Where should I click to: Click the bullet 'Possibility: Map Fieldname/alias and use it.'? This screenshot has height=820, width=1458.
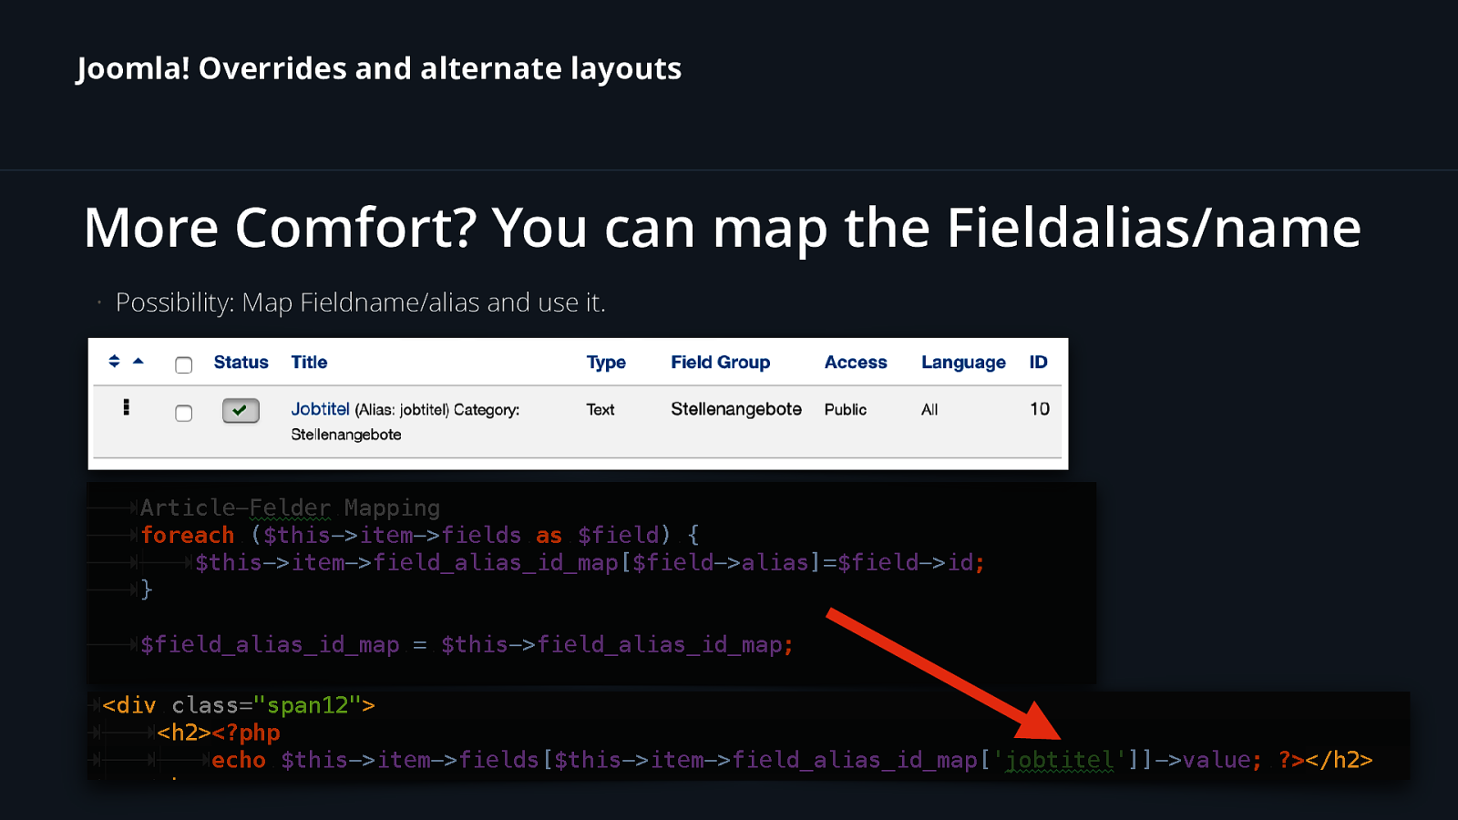pyautogui.click(x=360, y=302)
